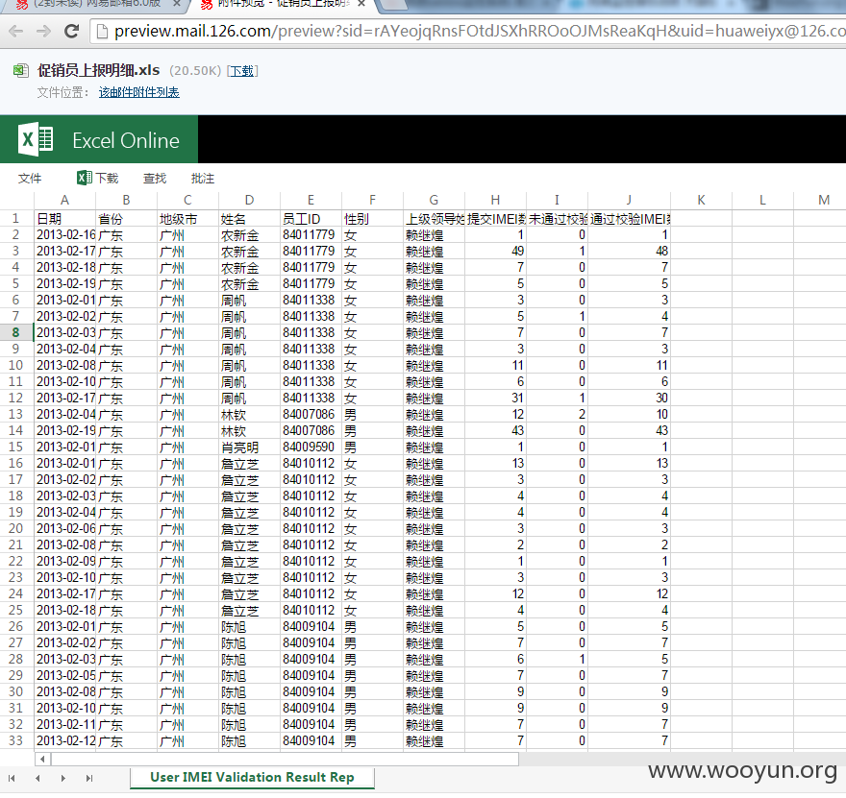Click the 上级领导 header cell in column G

point(434,219)
